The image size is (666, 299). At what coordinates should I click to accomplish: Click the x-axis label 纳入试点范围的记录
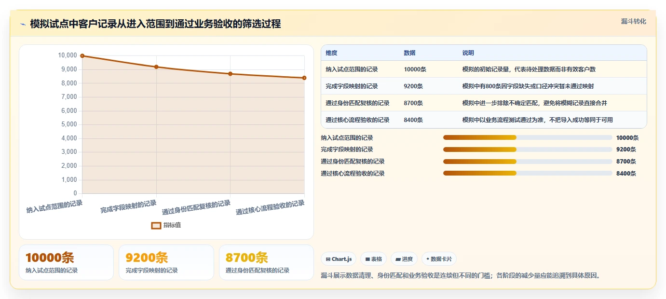[x=54, y=206]
